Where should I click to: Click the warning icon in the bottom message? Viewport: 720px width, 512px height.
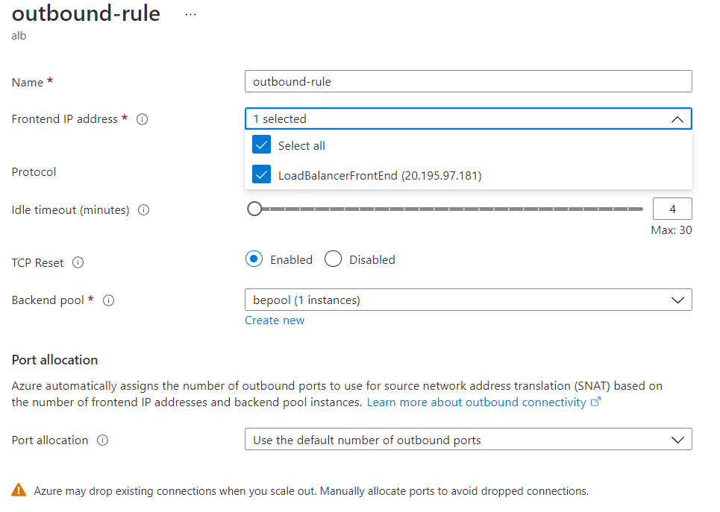coord(19,491)
